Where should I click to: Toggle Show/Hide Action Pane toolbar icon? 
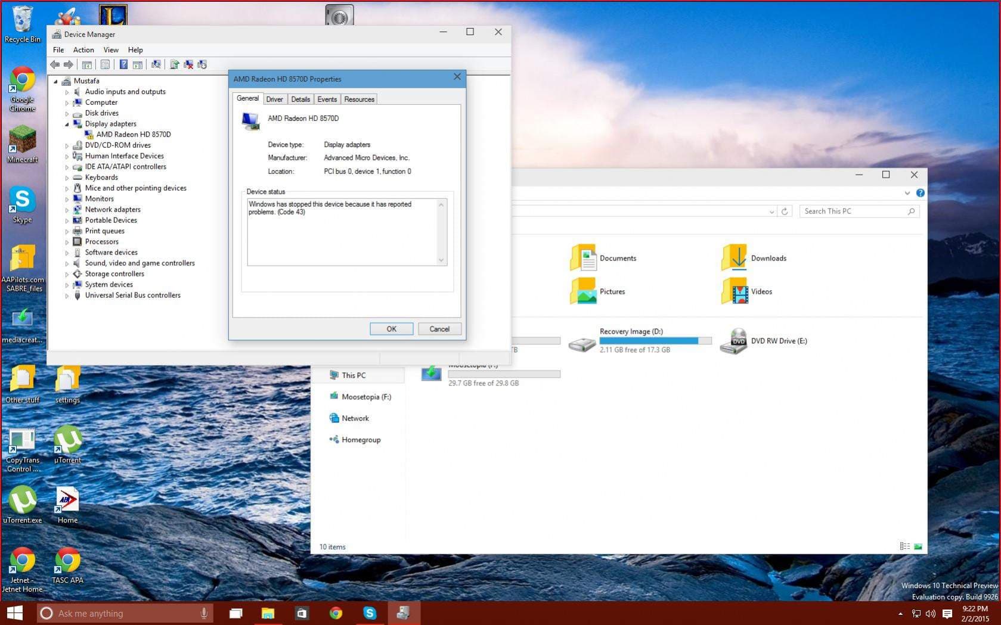point(138,64)
